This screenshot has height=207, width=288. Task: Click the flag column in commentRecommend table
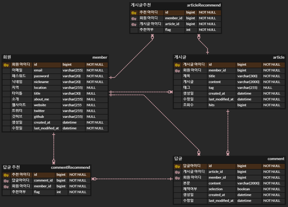[x=37, y=192]
